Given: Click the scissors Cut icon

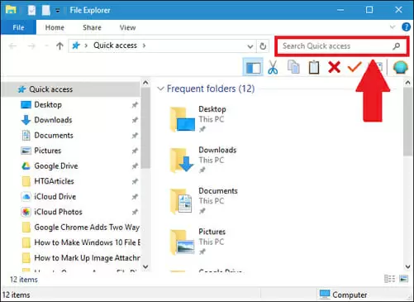Looking at the screenshot, I should click(x=273, y=68).
